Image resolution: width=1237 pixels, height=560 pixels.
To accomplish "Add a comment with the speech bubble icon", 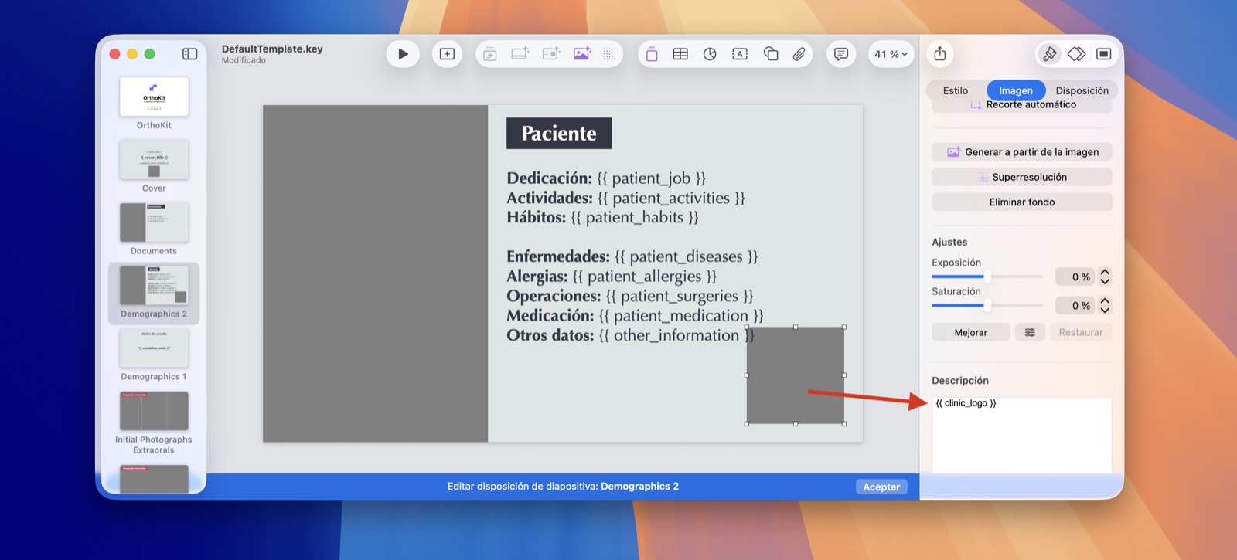I will click(841, 54).
